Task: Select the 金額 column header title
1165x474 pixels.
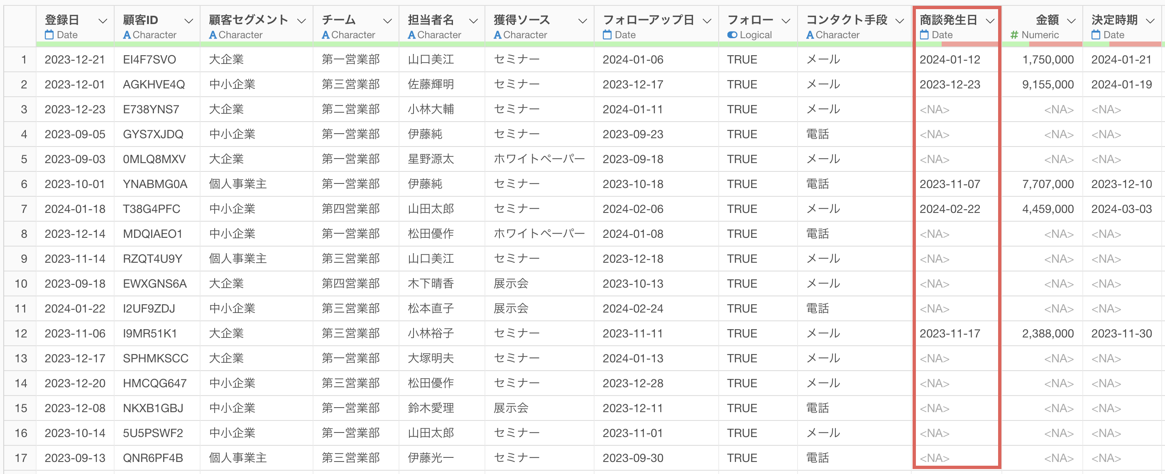Action: 1048,20
